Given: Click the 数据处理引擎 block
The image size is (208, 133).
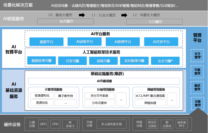Looking at the screenshot, I should [41, 60].
